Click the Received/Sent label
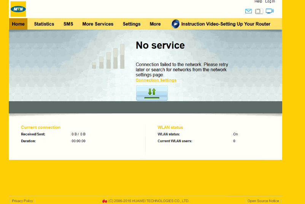 point(33,134)
